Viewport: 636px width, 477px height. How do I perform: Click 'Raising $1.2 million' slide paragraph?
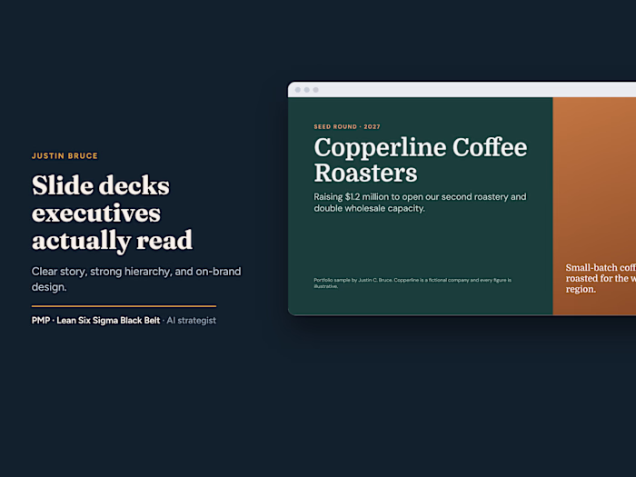[x=420, y=203]
